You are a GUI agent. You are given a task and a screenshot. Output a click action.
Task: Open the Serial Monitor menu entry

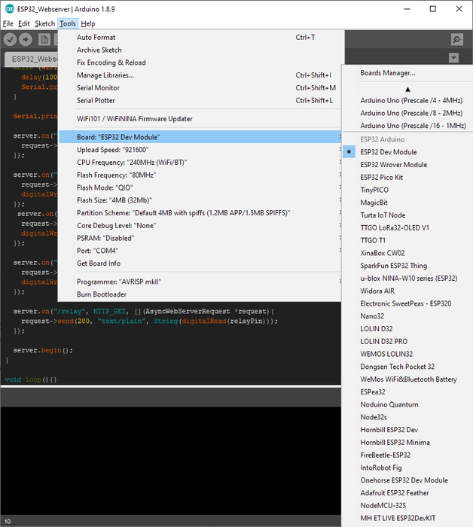200,88
